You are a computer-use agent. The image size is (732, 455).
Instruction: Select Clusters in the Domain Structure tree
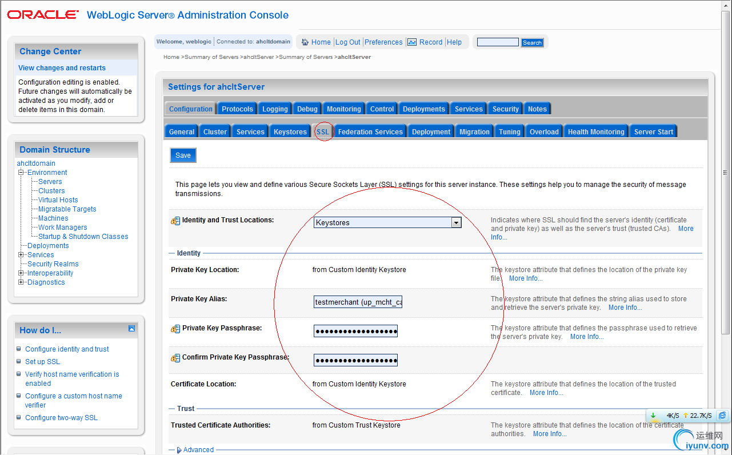coord(52,191)
